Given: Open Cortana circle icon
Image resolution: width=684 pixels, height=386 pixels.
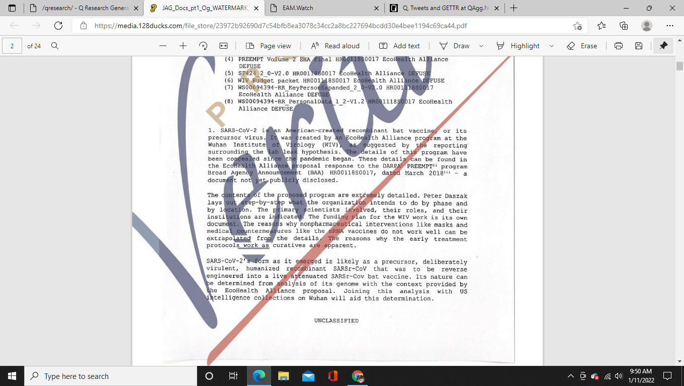Looking at the screenshot, I should (x=209, y=376).
